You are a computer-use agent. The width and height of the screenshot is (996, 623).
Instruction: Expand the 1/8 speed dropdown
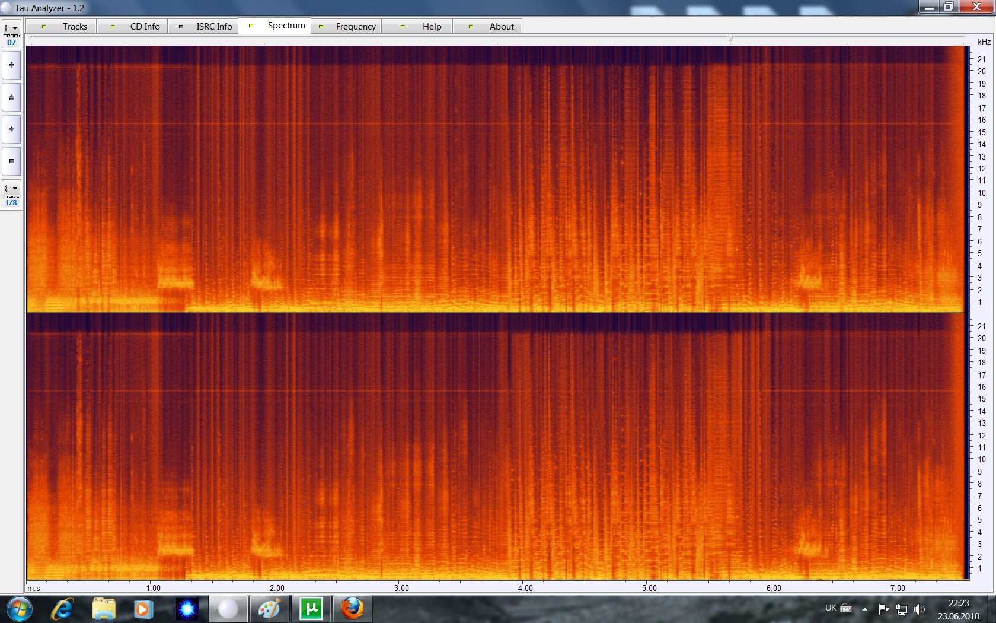pyautogui.click(x=12, y=189)
